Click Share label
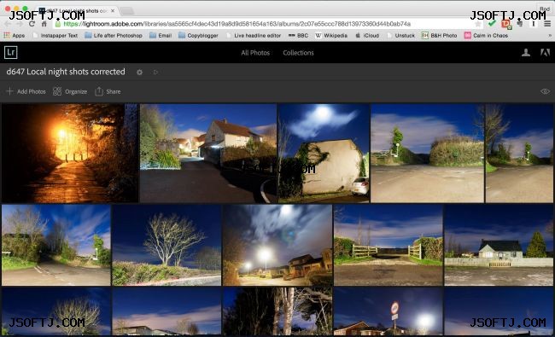Screen dimensions: 555x337 point(114,91)
